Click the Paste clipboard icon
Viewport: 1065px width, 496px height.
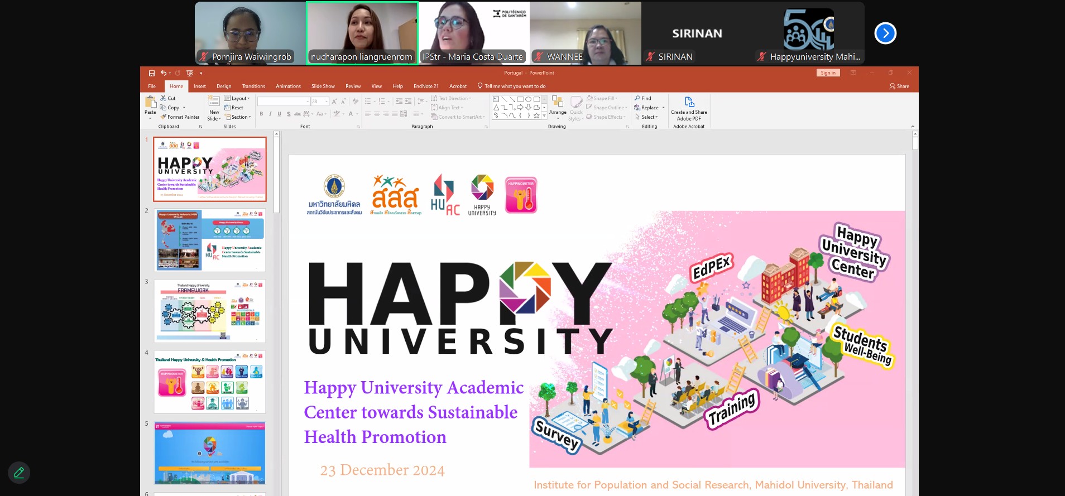151,102
